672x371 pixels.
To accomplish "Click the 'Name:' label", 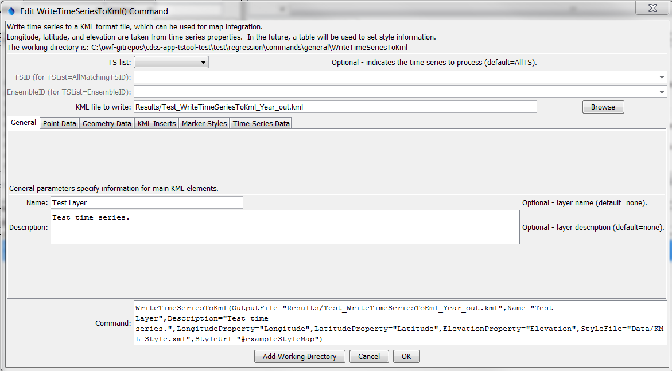I will [x=37, y=202].
